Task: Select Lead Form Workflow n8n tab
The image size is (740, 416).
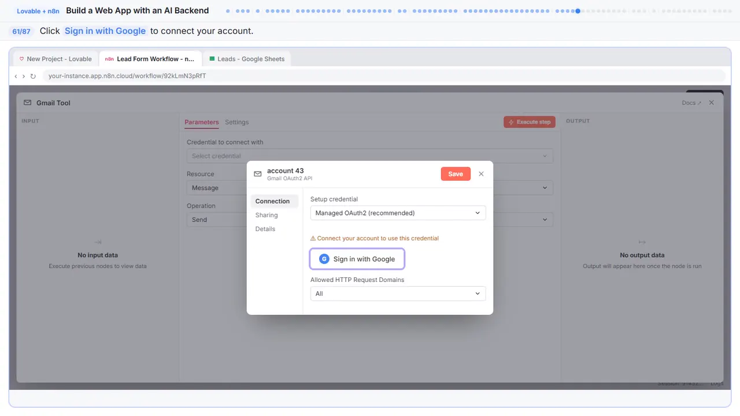Action: click(x=150, y=59)
